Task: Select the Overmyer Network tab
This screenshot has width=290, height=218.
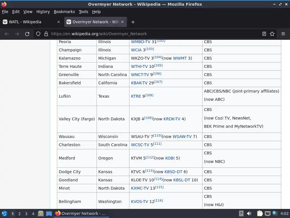Action: tap(95, 22)
